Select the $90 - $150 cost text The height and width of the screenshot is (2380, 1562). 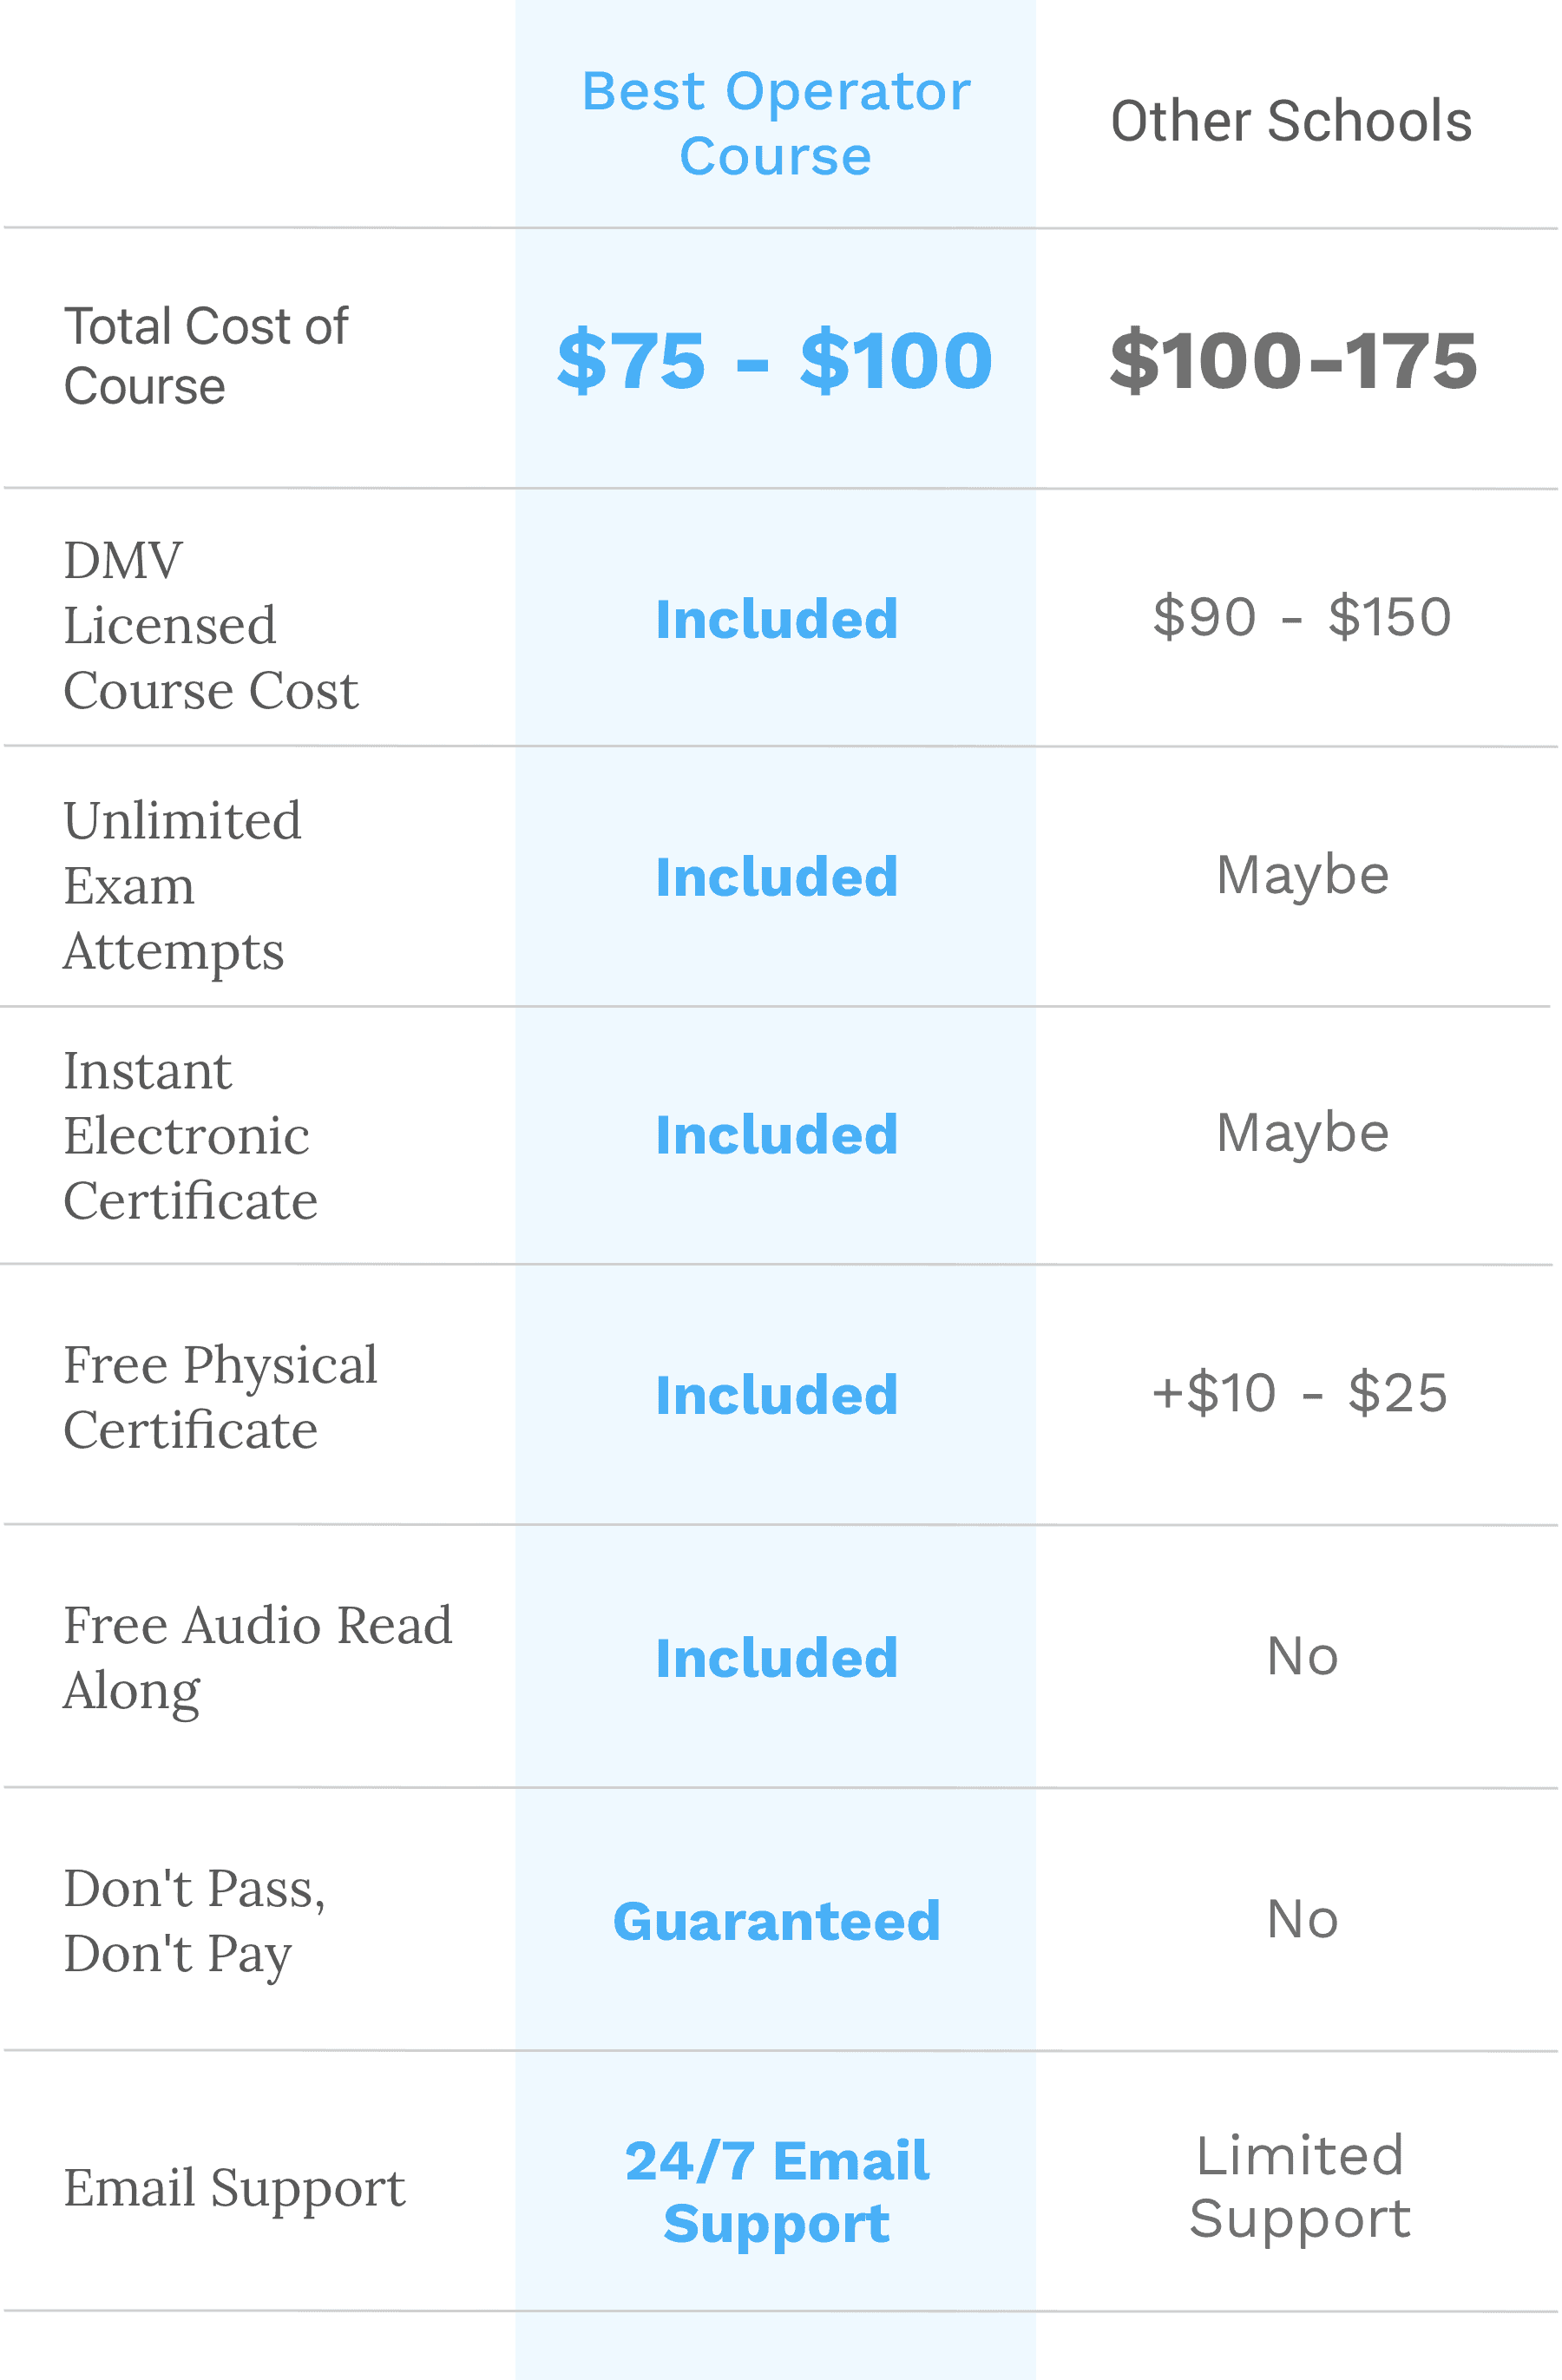tap(1301, 616)
